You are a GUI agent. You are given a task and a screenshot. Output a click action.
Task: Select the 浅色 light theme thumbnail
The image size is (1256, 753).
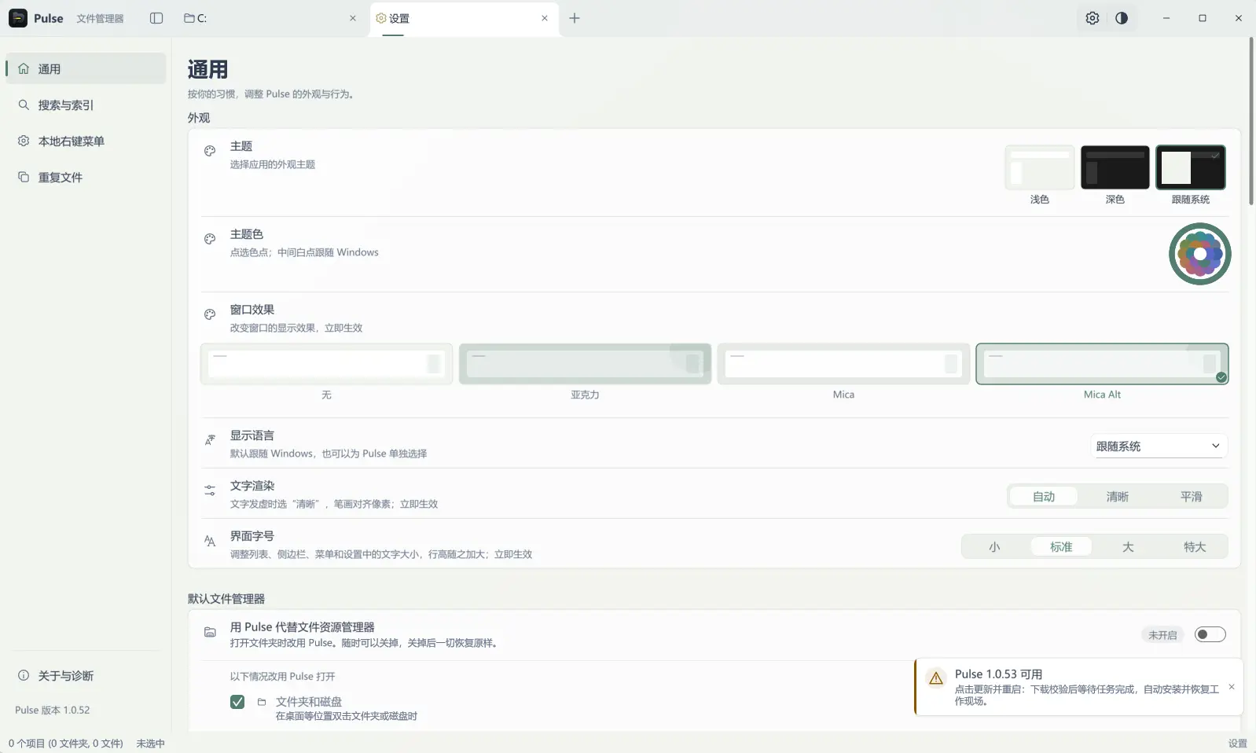pyautogui.click(x=1039, y=167)
